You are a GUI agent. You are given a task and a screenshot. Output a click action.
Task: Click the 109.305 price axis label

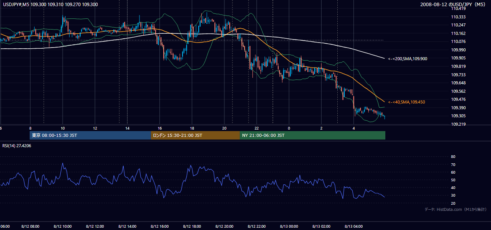click(459, 116)
